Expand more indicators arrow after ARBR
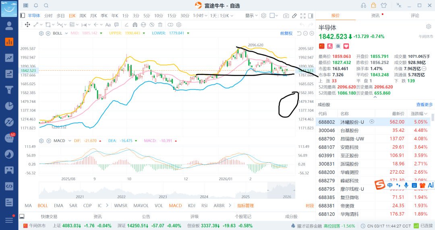Viewport: 435px width, 230px height. click(230, 205)
